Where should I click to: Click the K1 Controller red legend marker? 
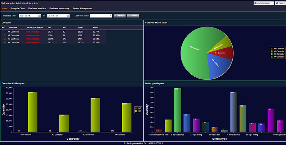click(271, 48)
